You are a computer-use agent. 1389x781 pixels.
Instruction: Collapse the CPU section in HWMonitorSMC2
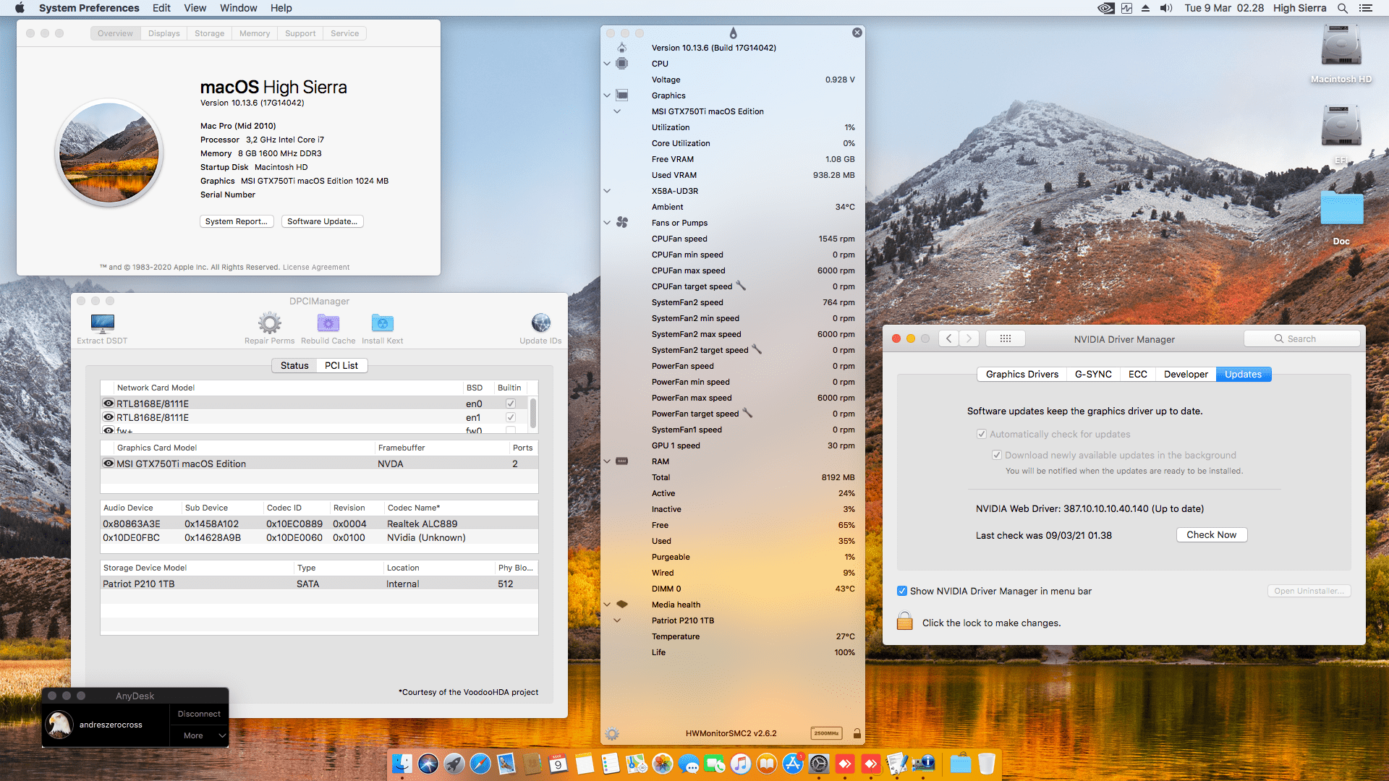[607, 64]
